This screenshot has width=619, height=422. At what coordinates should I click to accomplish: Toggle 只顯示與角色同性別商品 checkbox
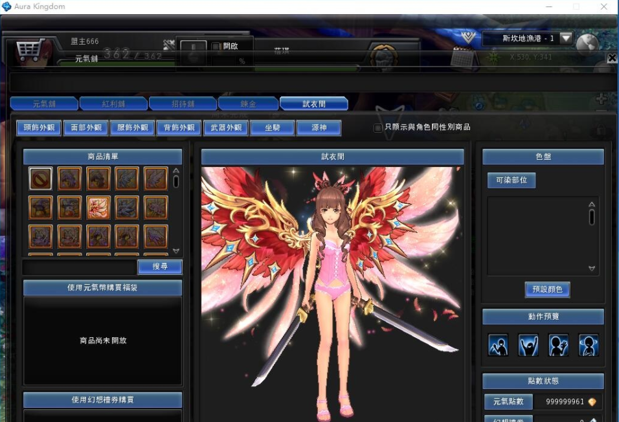click(378, 128)
